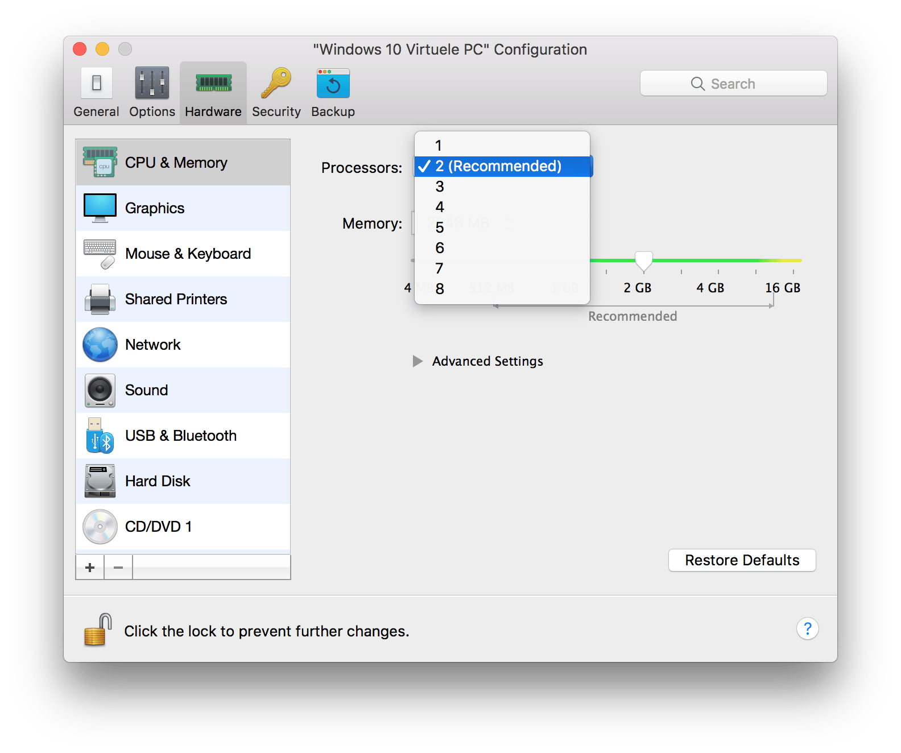Open the Backup icon
901x753 pixels.
pos(333,84)
